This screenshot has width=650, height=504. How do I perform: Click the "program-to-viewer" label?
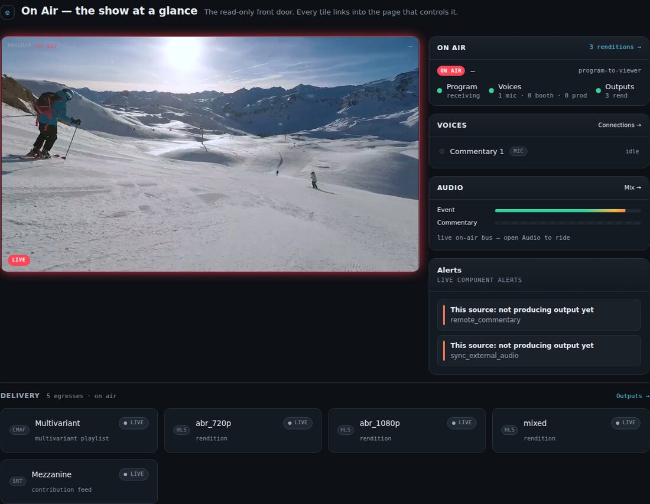(610, 71)
